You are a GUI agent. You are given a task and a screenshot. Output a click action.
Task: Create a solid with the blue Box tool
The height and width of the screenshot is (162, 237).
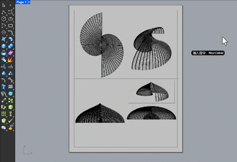tap(4, 46)
